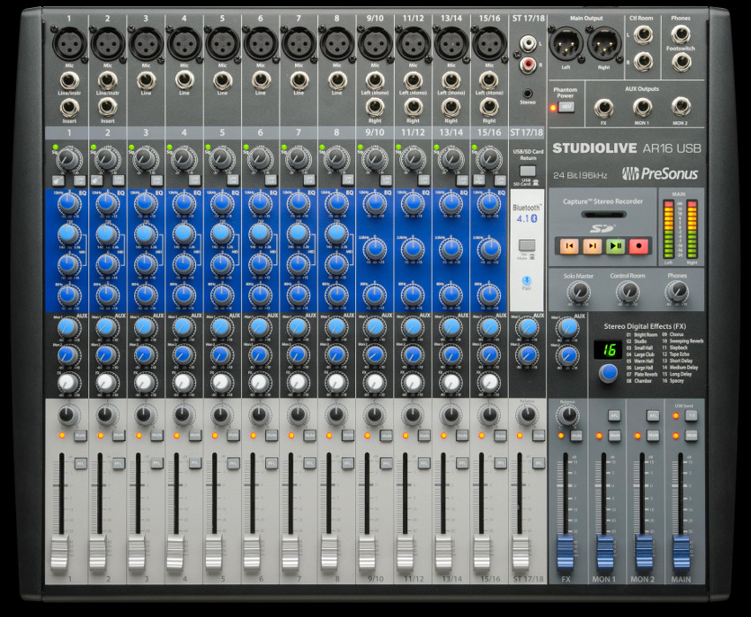The image size is (751, 617).
Task: Click the channel 1 Insert jack
Action: [70, 108]
